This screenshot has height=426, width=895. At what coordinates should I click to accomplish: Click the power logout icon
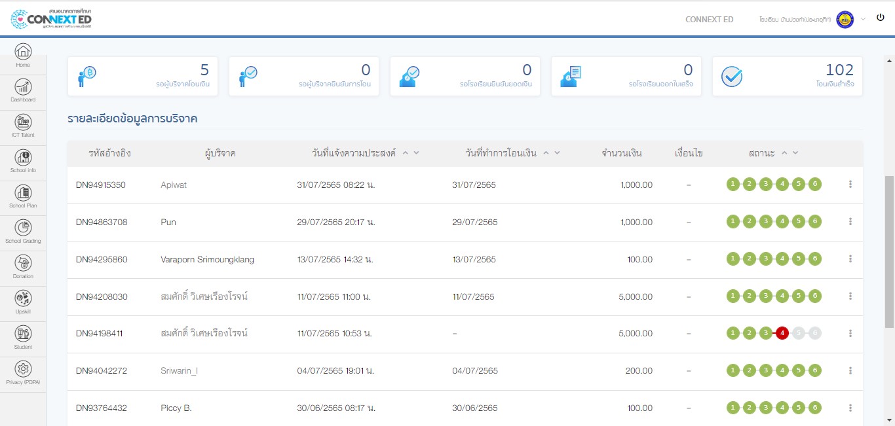(x=880, y=18)
